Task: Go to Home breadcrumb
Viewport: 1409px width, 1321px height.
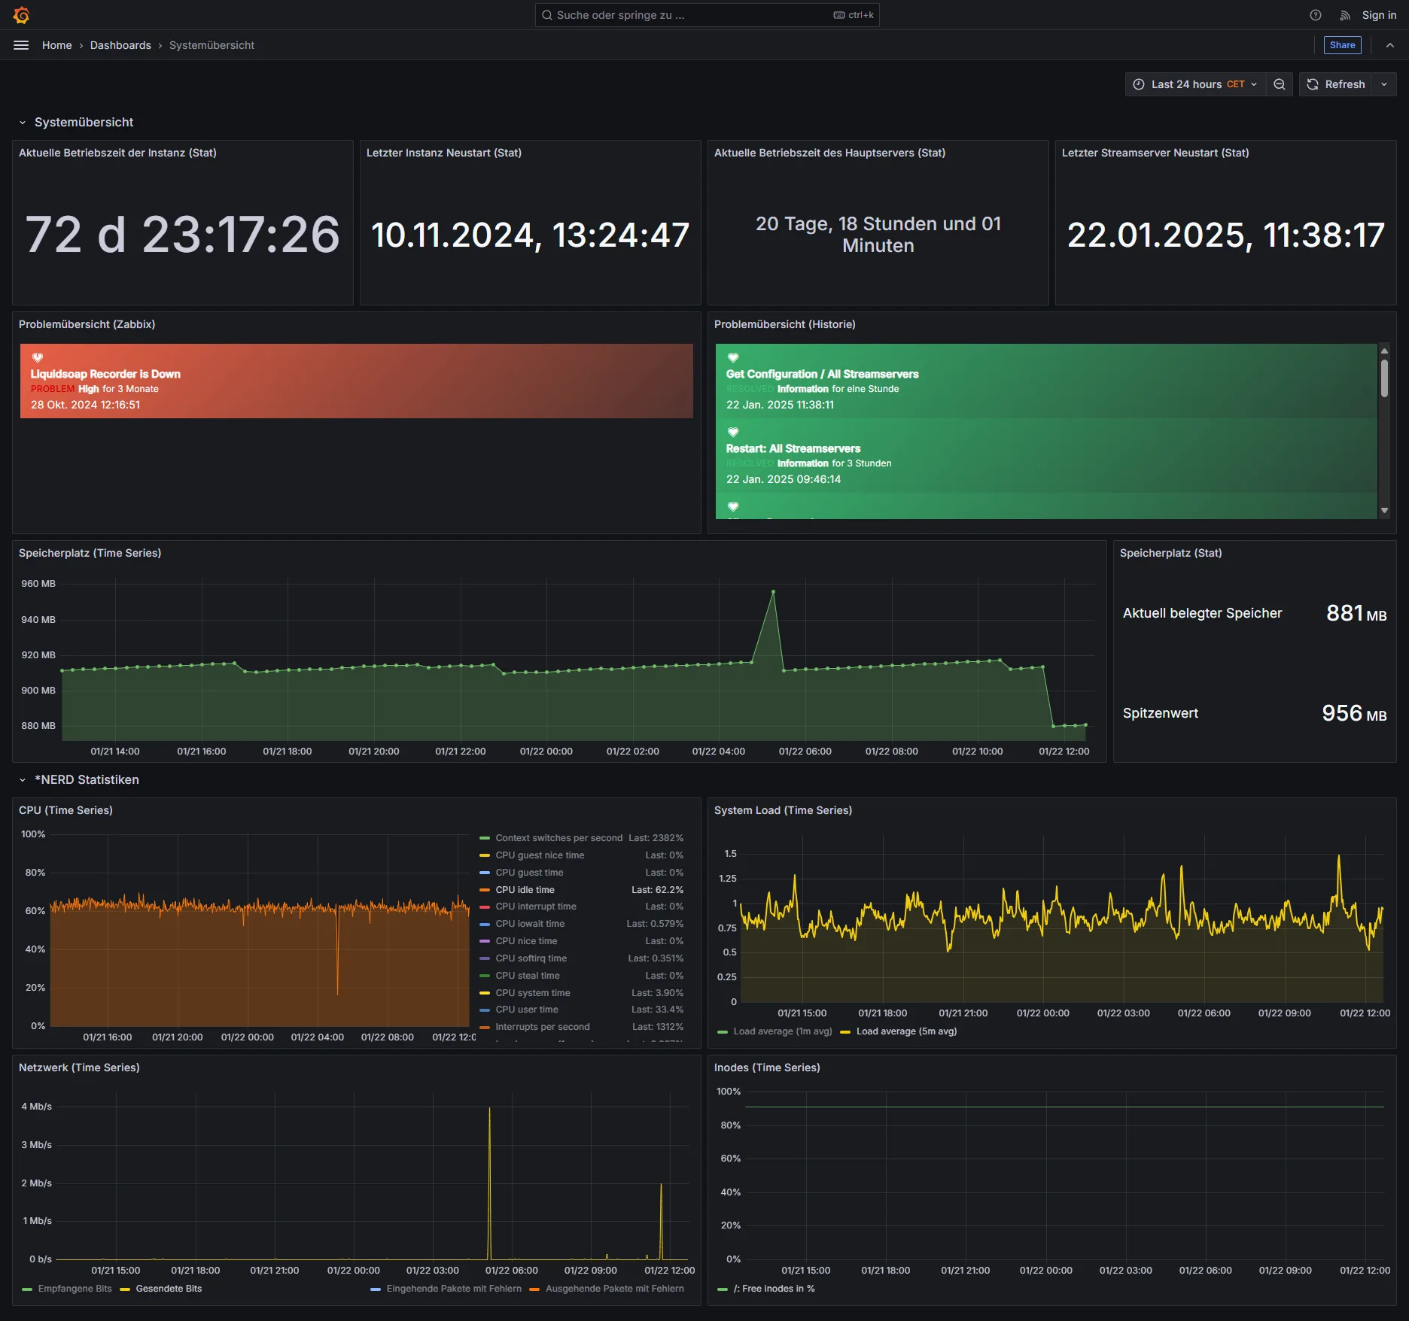Action: coord(56,45)
